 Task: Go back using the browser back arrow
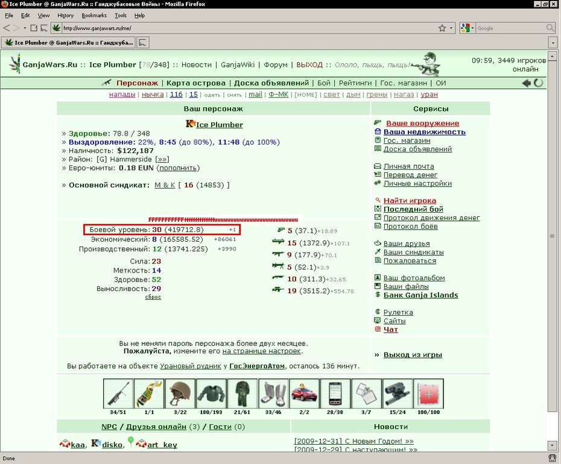(7, 28)
